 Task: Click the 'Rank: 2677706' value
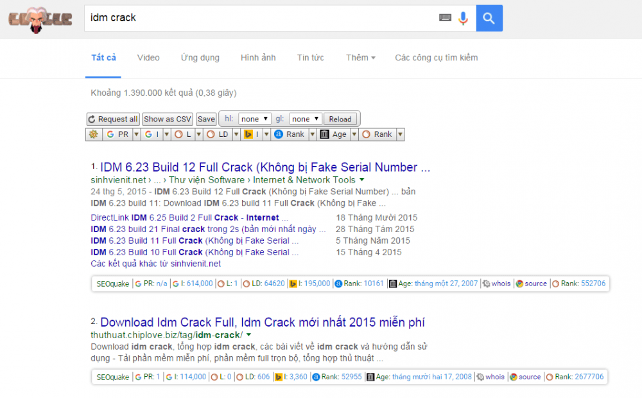click(575, 377)
